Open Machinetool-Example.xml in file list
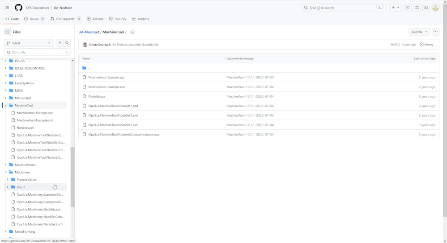The image size is (447, 243). click(106, 87)
